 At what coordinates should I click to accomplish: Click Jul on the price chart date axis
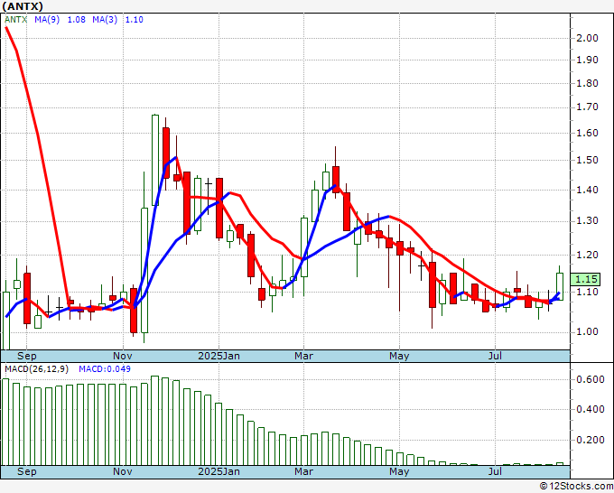click(x=496, y=356)
